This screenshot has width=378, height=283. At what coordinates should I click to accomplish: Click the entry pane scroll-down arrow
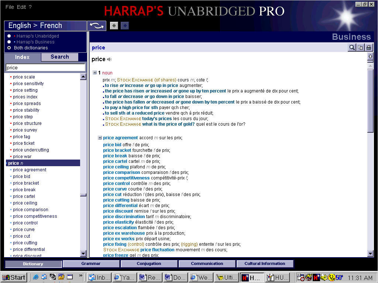click(x=370, y=253)
